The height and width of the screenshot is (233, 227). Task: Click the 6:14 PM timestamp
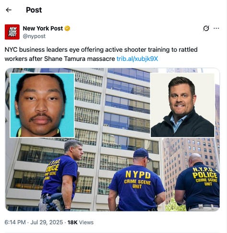(x=15, y=222)
